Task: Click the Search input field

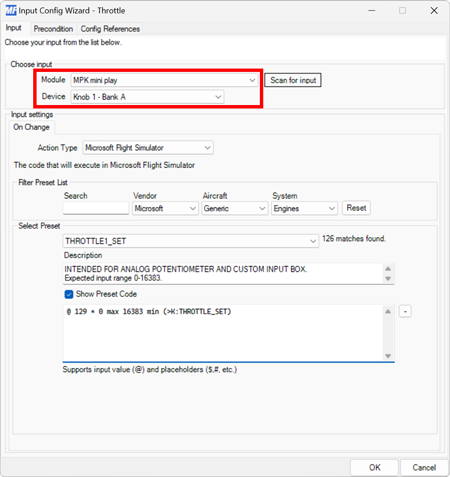Action: (x=96, y=208)
